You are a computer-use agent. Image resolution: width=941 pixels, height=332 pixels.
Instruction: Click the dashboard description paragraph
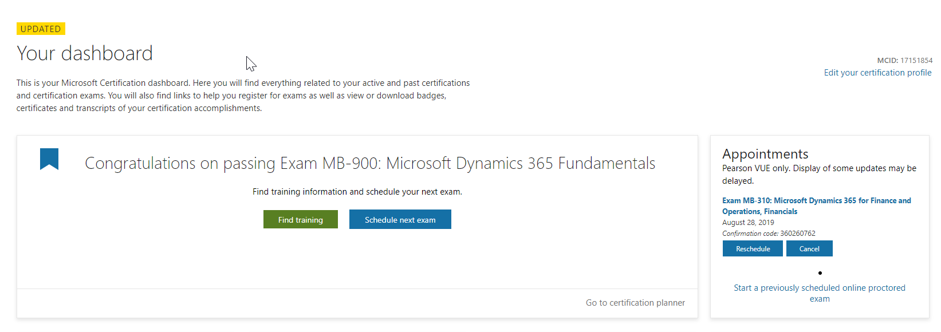(243, 96)
